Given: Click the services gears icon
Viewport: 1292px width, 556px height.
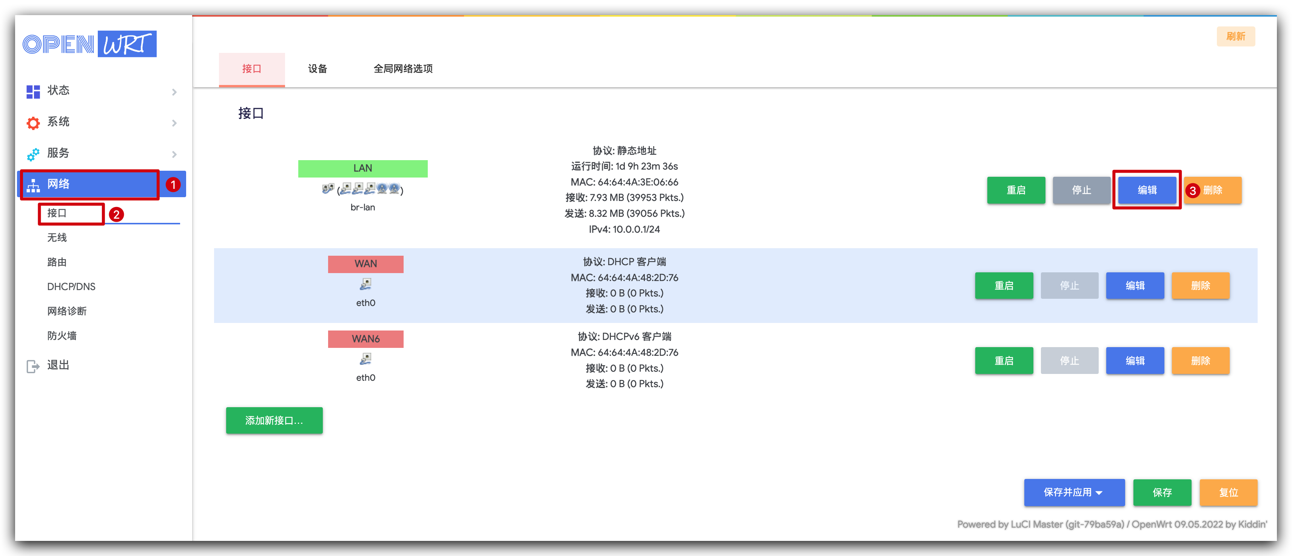Looking at the screenshot, I should coord(33,154).
